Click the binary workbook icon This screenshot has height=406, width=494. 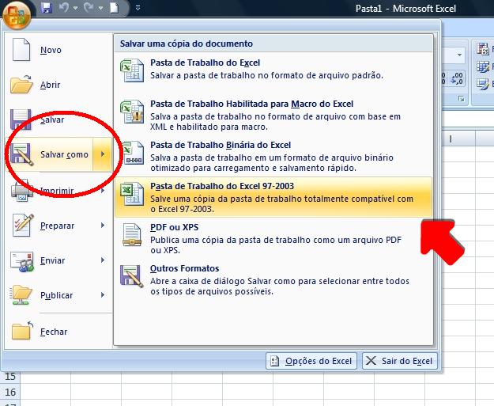click(x=132, y=152)
